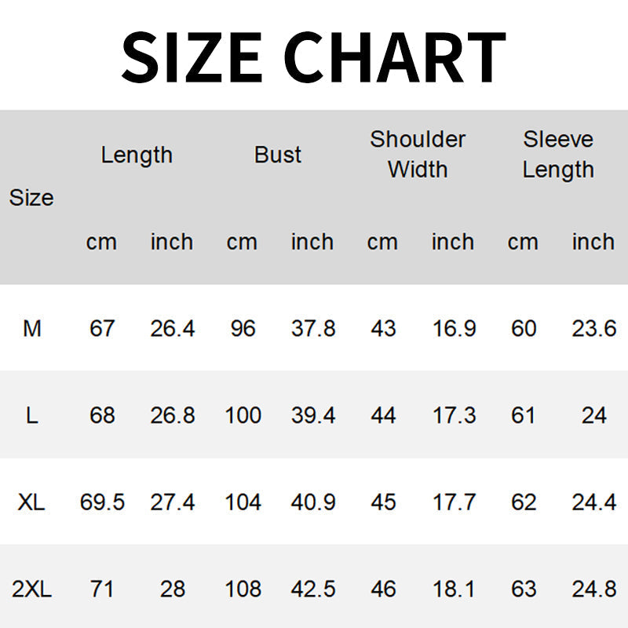Viewport: 628px width, 628px height.
Task: Click the 108 cm bust value
Action: point(243,589)
